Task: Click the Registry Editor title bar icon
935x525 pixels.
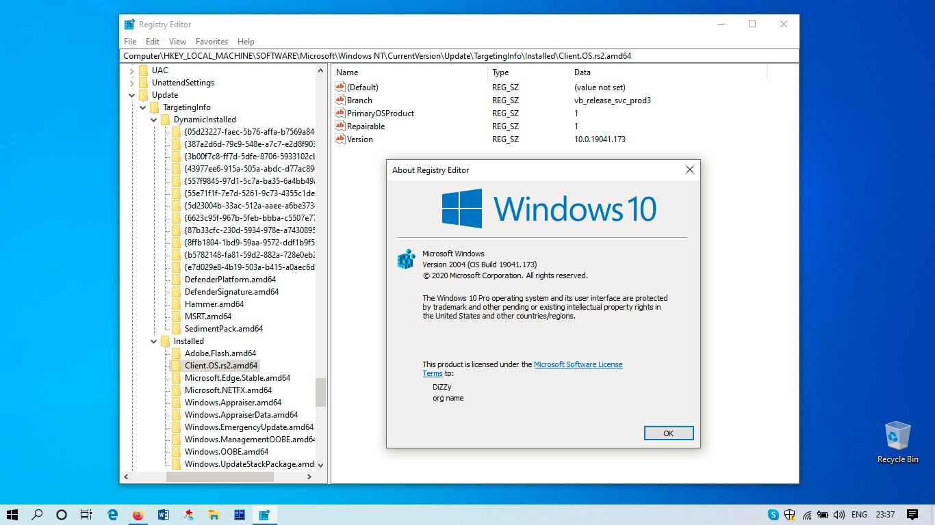Action: tap(129, 24)
